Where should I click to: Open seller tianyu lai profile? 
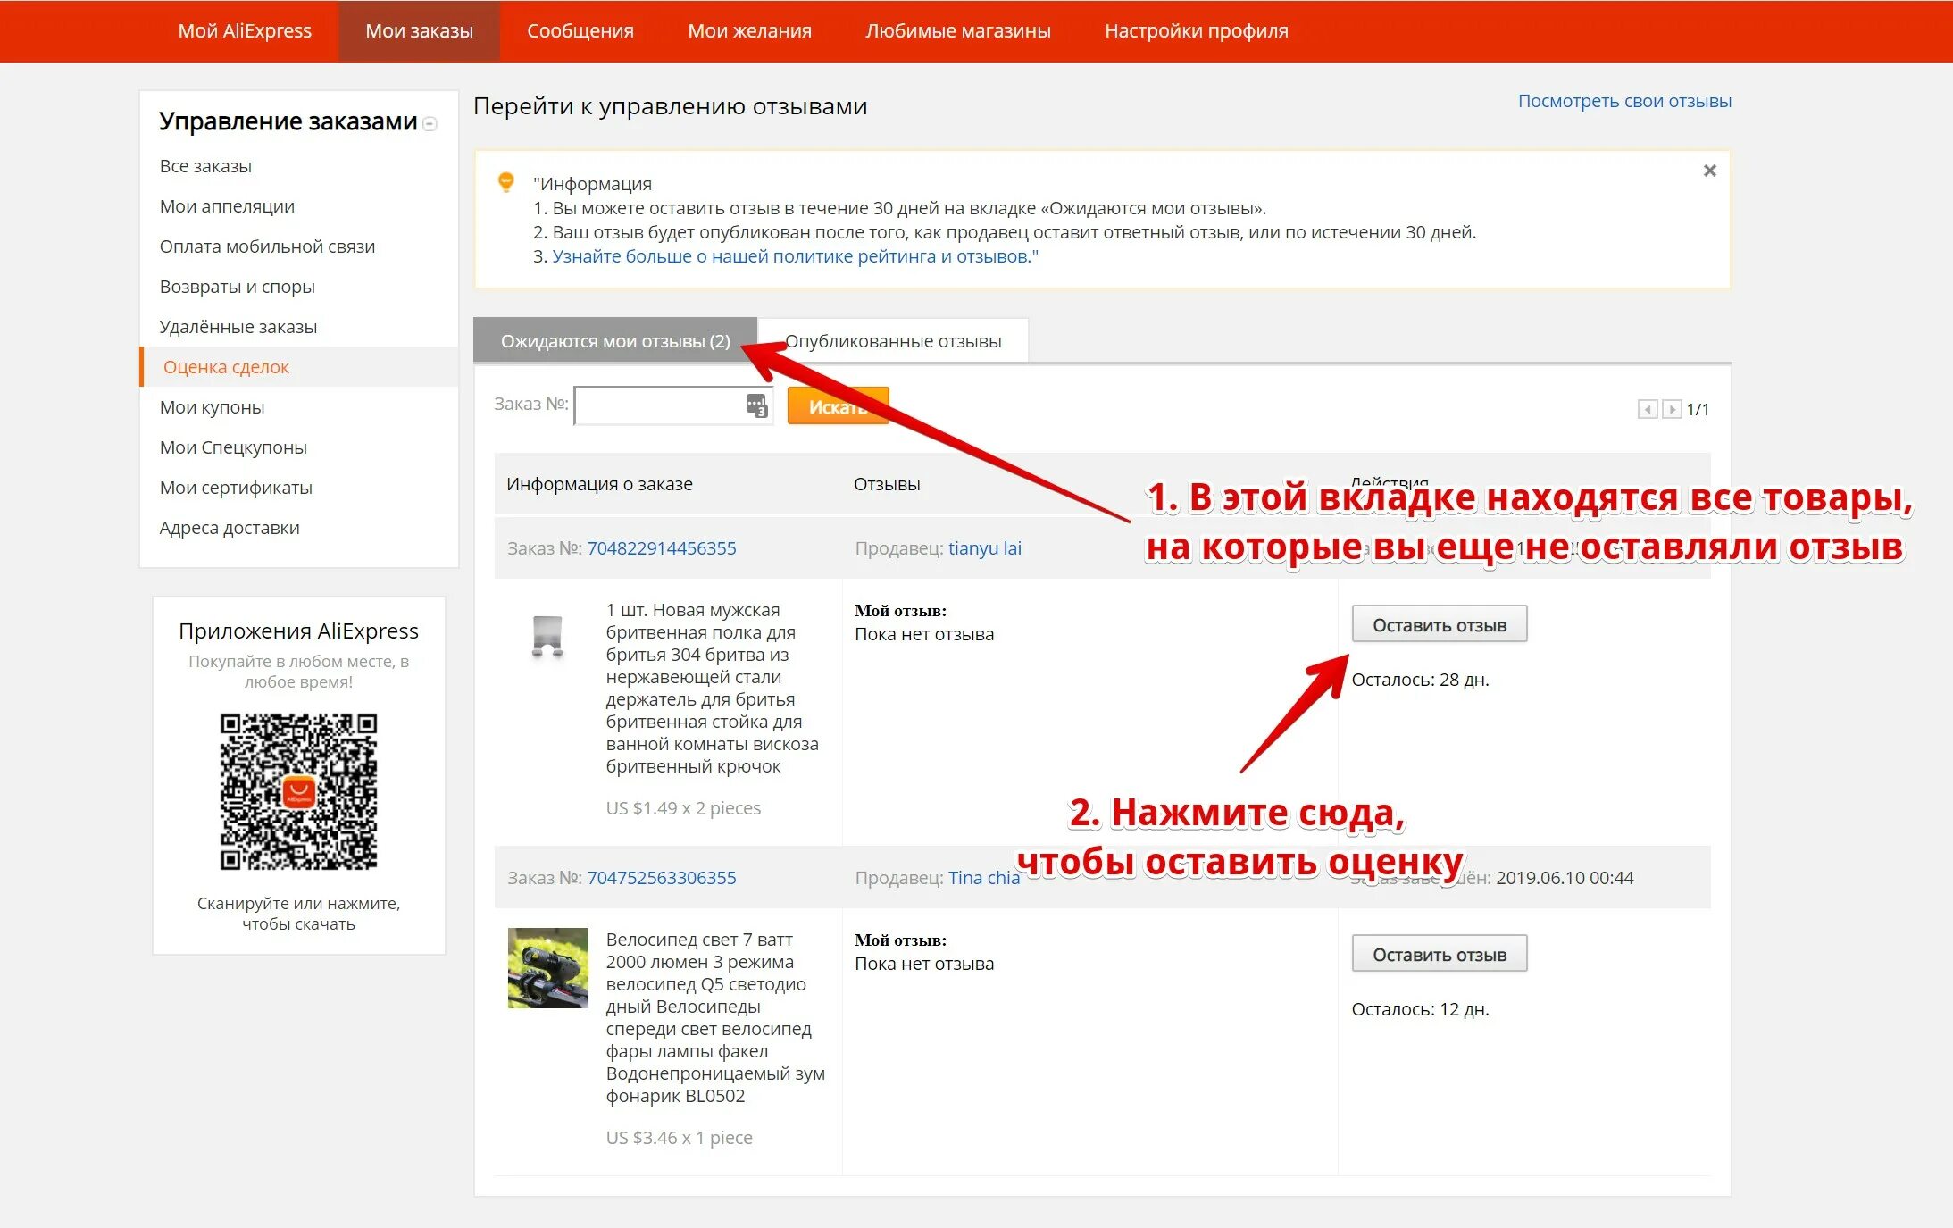coord(985,548)
